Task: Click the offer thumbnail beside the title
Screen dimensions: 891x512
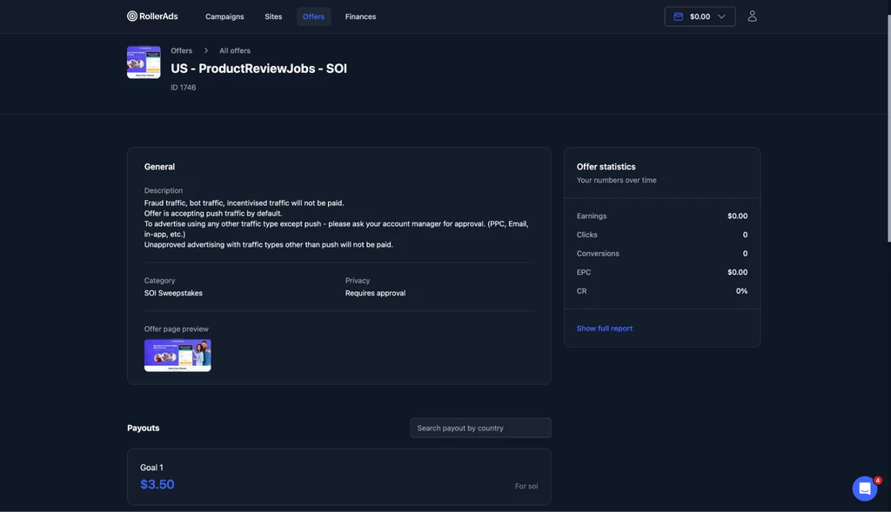Action: pyautogui.click(x=144, y=62)
